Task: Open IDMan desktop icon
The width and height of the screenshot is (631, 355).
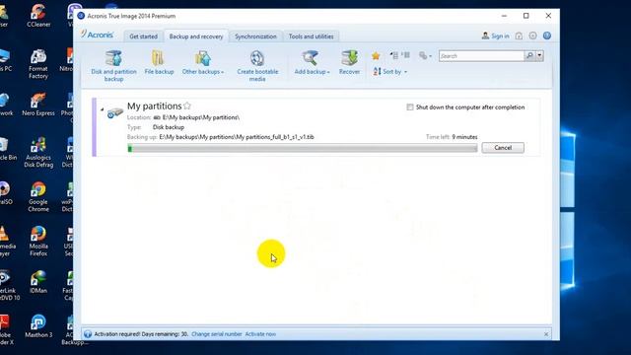Action: (38, 281)
